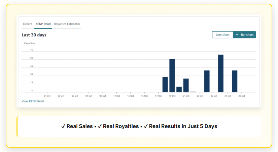Switch to the Orders tab
The image size is (278, 152).
28,24
